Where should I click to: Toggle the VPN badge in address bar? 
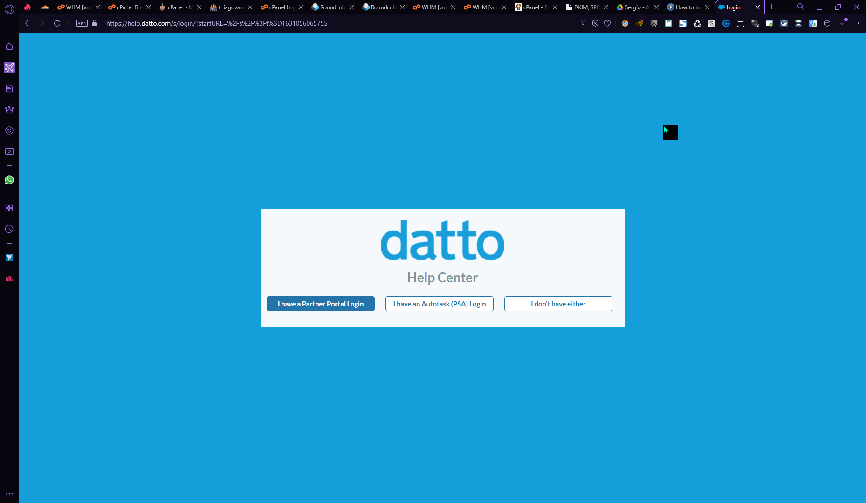point(82,23)
